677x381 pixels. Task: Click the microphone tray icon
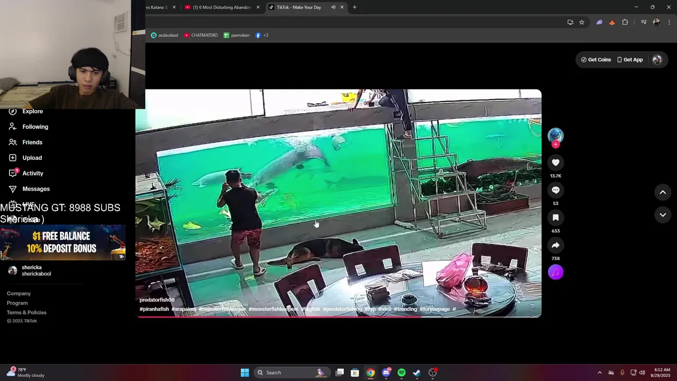coord(622,373)
